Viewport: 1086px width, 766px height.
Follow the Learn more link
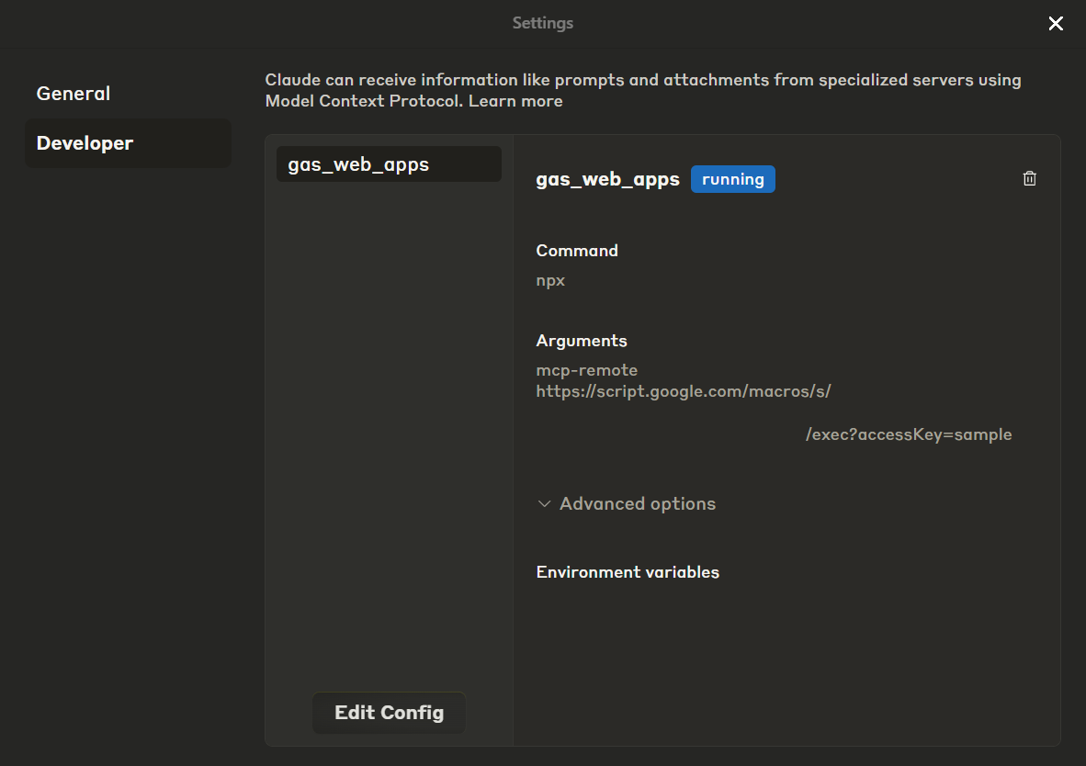[x=515, y=101]
